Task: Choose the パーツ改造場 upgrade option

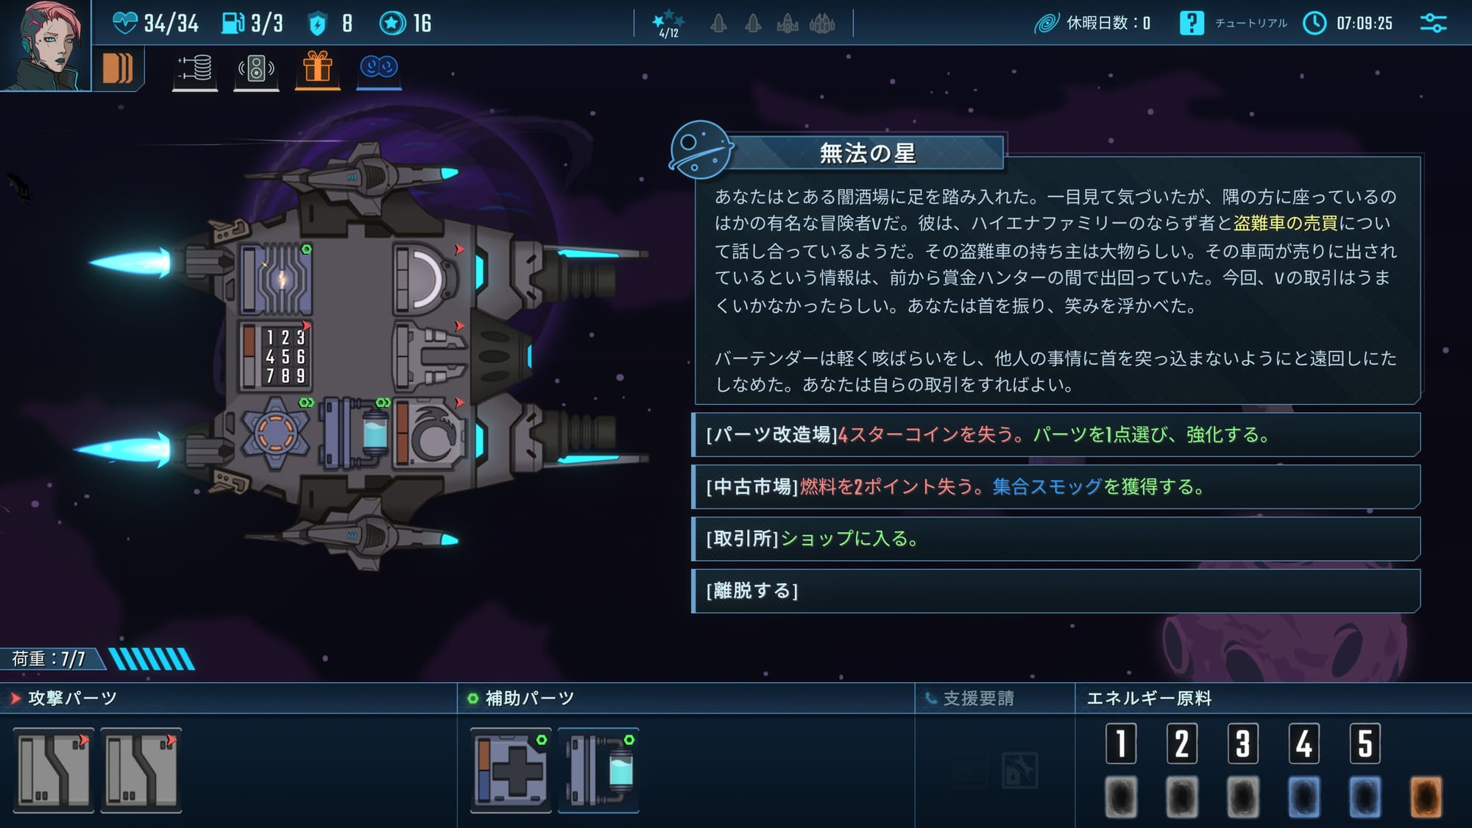Action: tap(1056, 435)
